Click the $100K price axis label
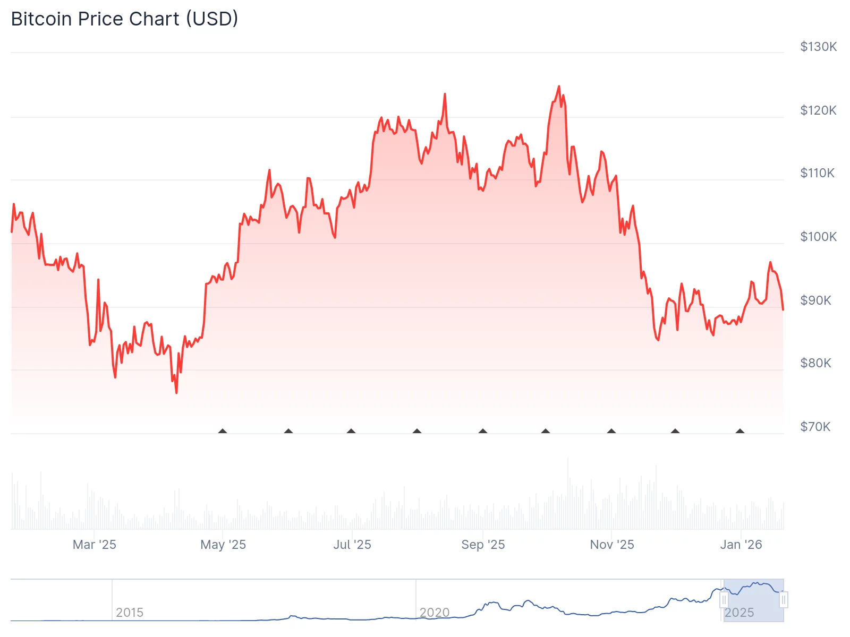 818,237
